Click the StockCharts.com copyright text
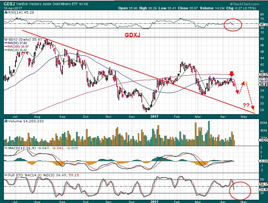The image size is (268, 203). (244, 4)
